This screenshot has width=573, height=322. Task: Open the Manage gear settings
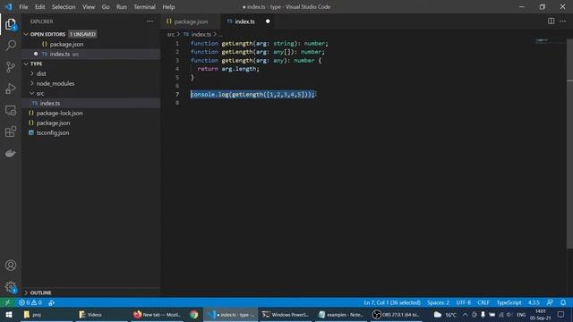tap(11, 287)
